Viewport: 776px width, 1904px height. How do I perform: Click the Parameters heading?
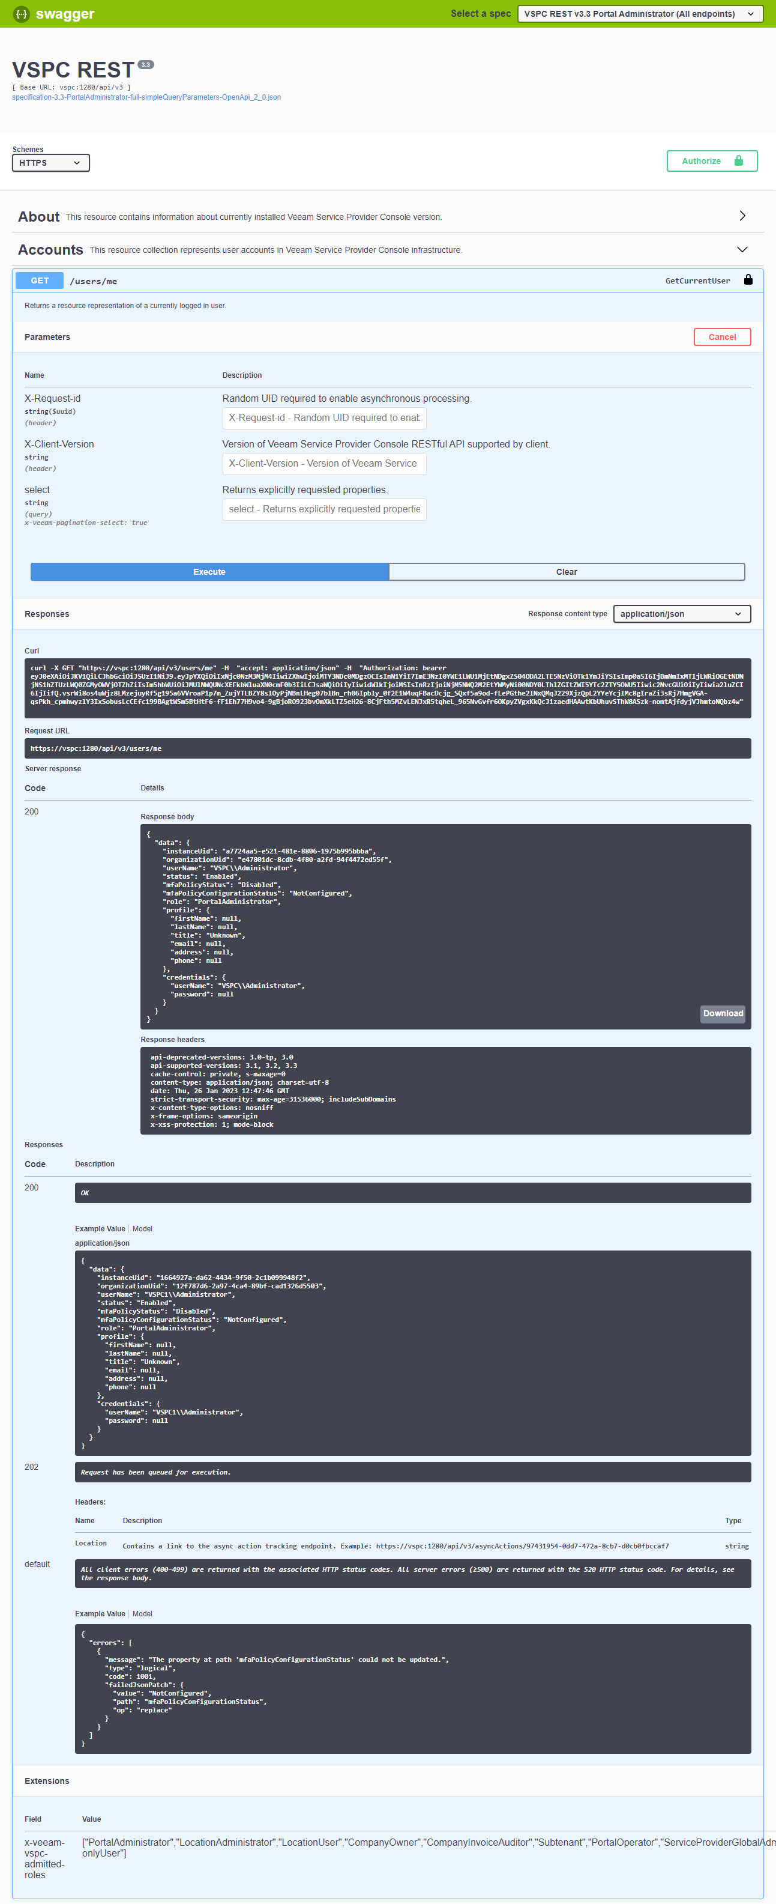(47, 337)
